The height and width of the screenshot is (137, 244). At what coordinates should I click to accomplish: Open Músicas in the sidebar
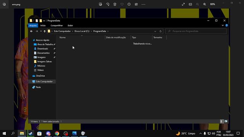[x=41, y=66]
